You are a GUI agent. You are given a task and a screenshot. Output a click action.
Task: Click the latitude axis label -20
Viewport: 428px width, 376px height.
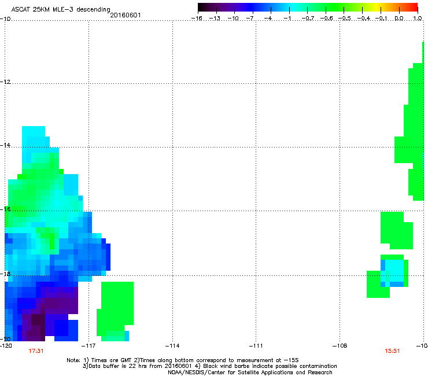5,339
